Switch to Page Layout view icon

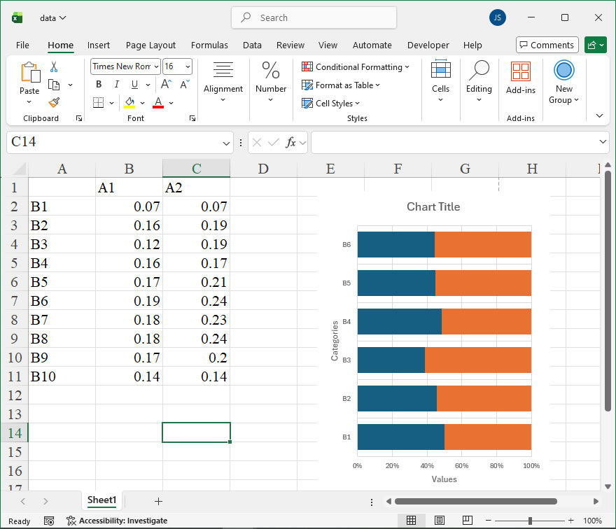(x=439, y=521)
